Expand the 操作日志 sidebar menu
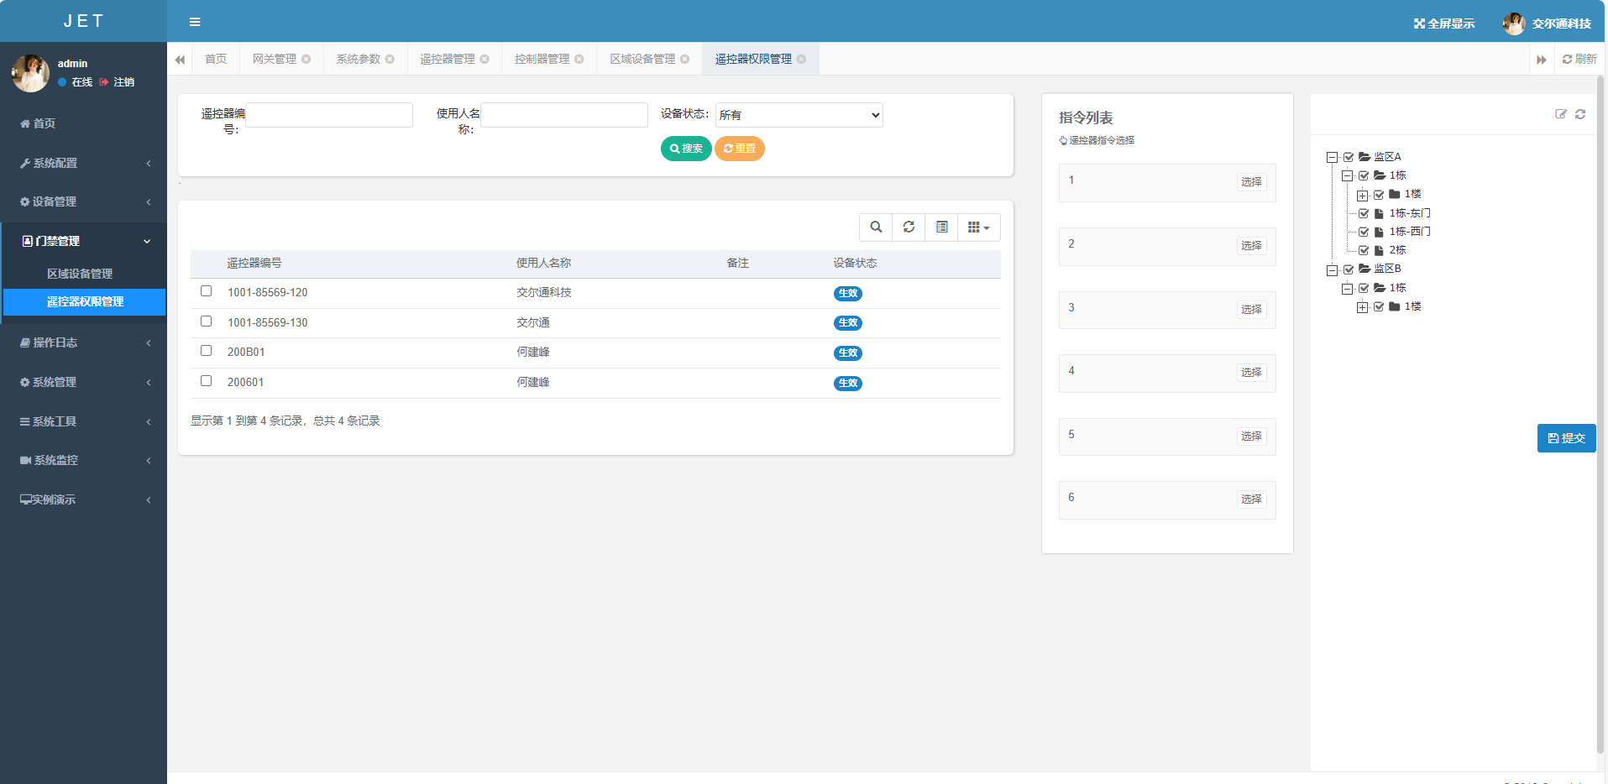Viewport: 1608px width, 784px height. point(84,342)
